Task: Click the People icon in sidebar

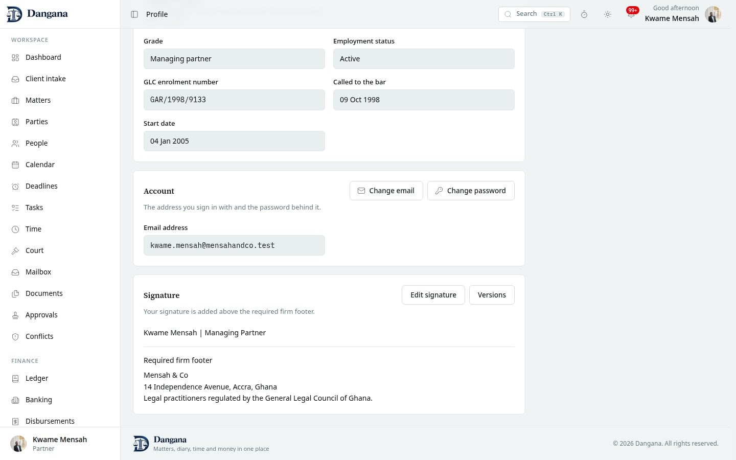Action: click(x=15, y=144)
